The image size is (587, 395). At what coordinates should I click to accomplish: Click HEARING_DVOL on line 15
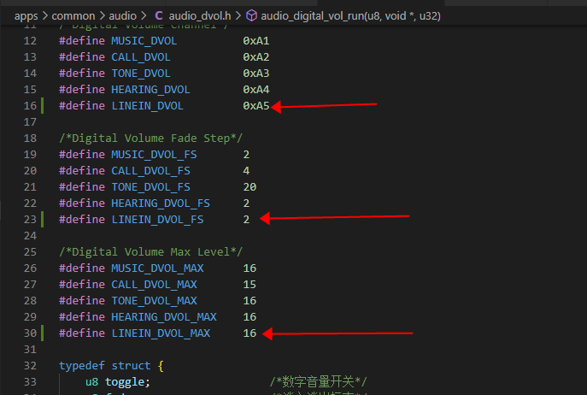150,90
